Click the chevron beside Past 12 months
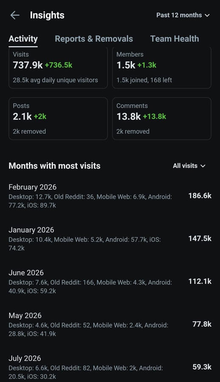 207,15
